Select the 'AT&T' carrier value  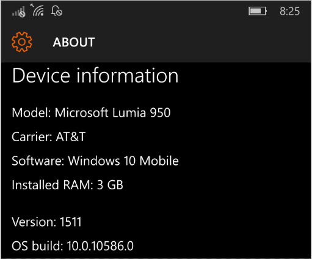click(71, 137)
